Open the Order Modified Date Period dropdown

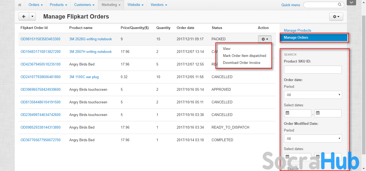coord(313,139)
